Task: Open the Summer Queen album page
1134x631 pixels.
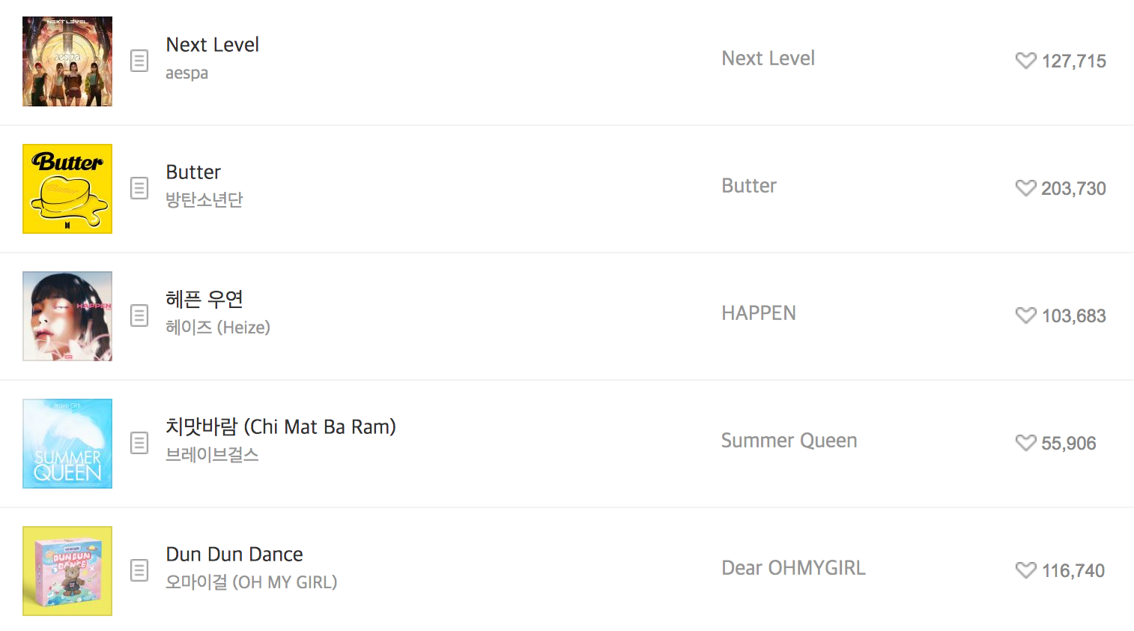Action: point(789,440)
